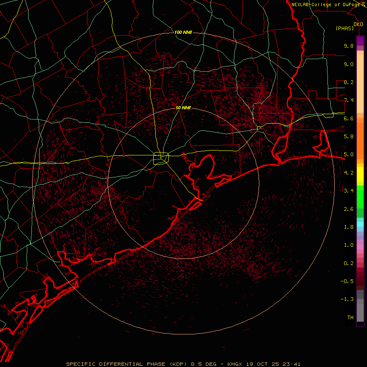The height and width of the screenshot is (367, 367).
Task: Pick the yellow segment of the color bar
Action: click(x=360, y=175)
